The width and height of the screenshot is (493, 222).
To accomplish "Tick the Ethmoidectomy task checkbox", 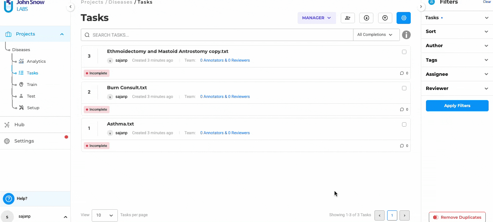I will [404, 52].
